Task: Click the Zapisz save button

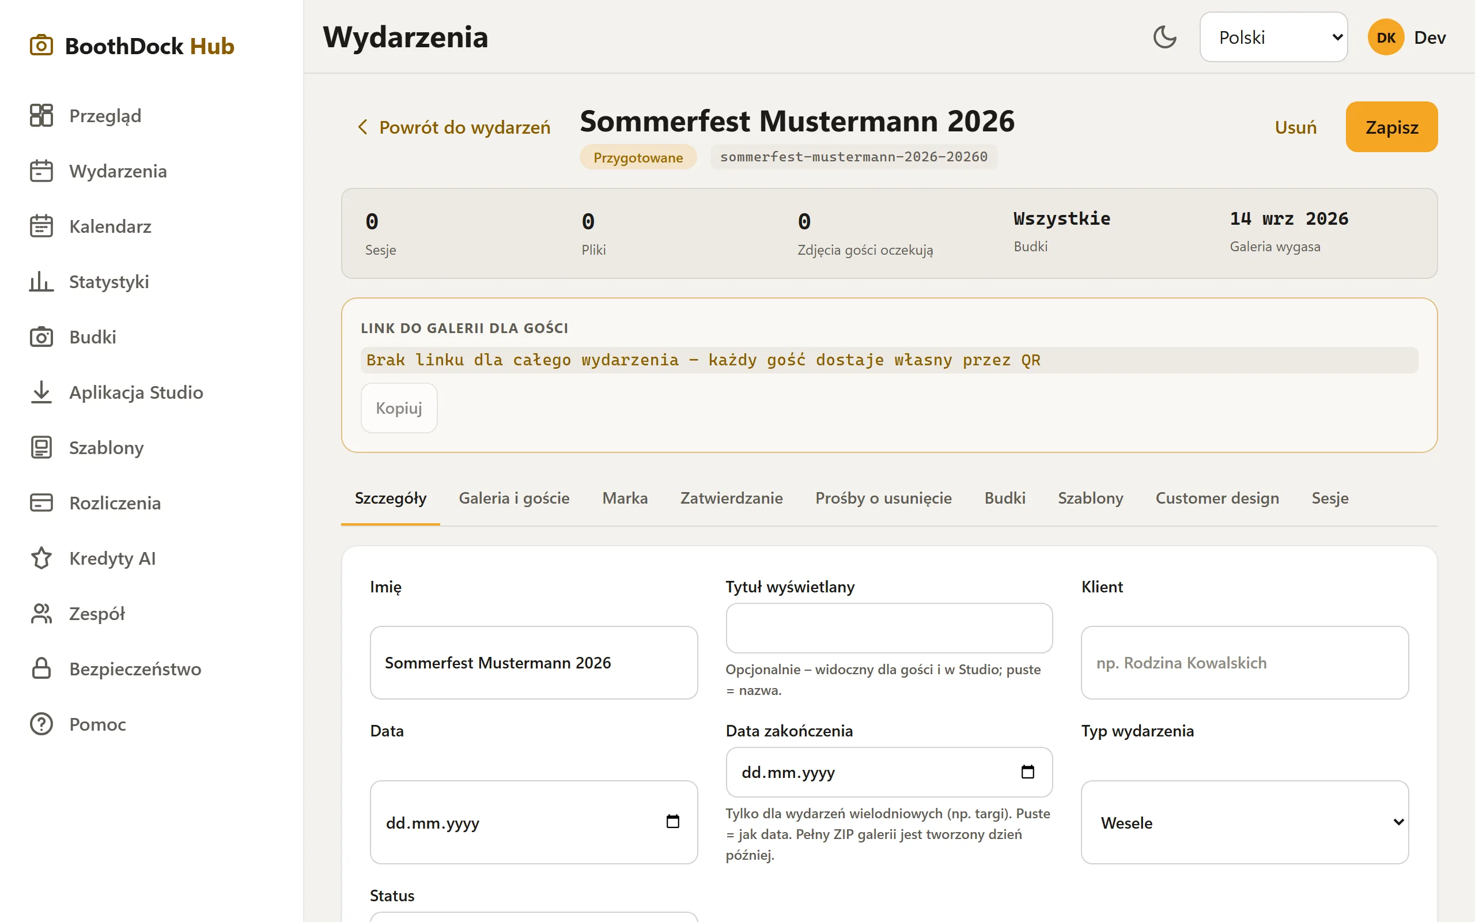Action: pos(1391,127)
